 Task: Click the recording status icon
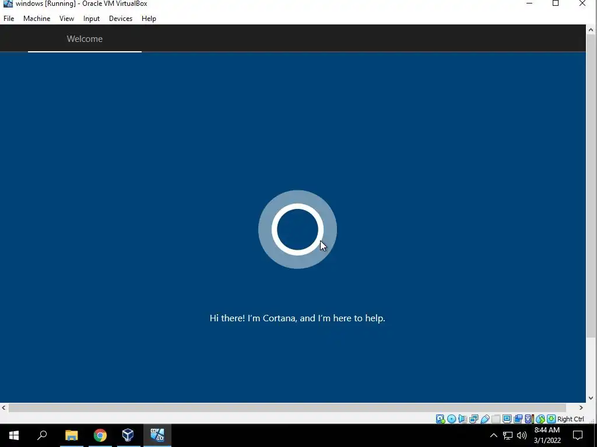pos(518,419)
